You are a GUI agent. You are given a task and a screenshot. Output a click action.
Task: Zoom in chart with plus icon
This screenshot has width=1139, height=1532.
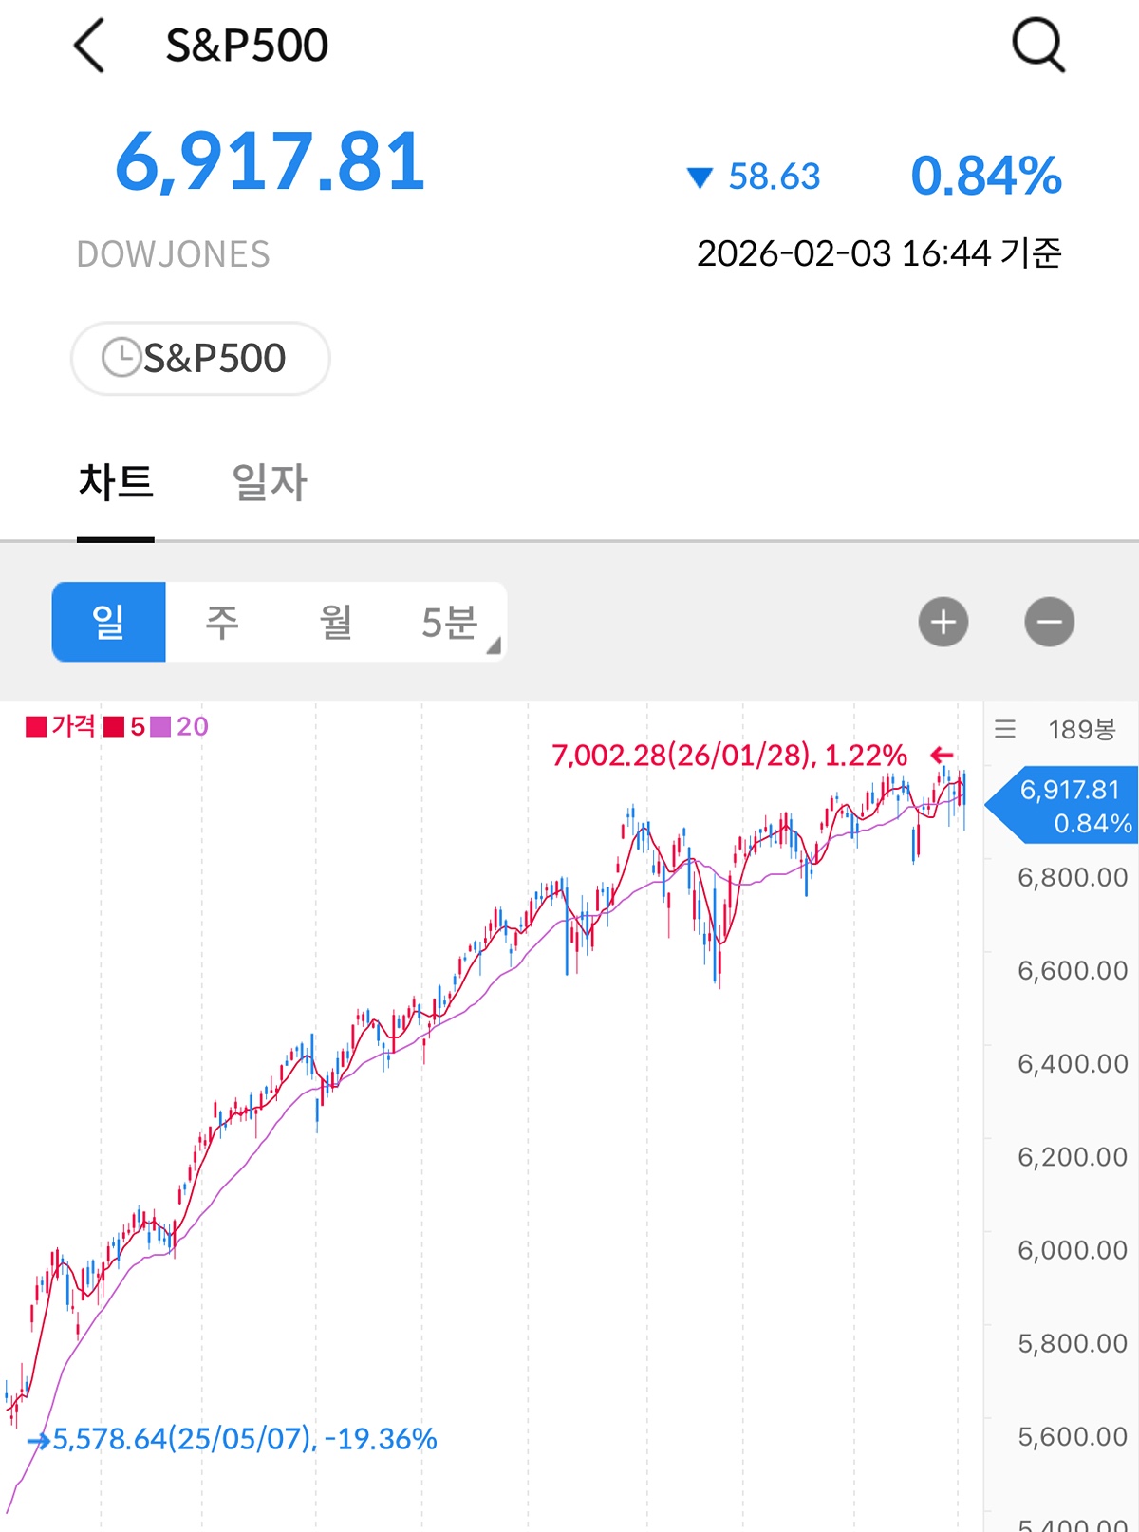(x=943, y=623)
